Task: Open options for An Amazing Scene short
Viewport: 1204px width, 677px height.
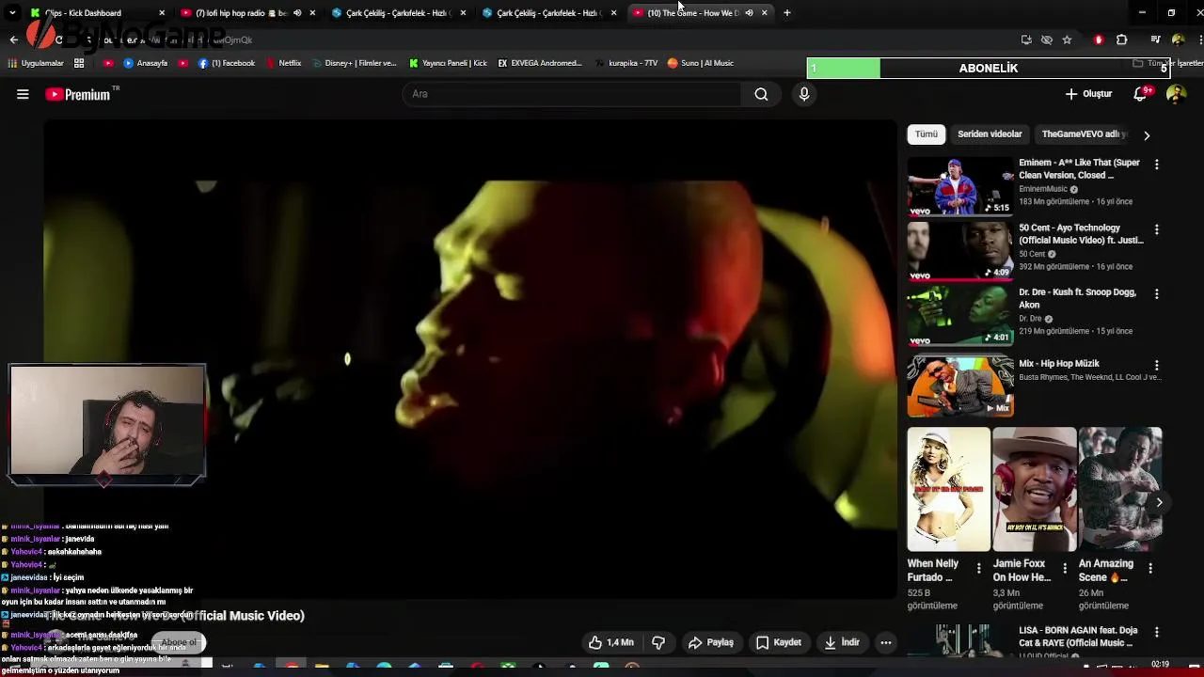Action: pyautogui.click(x=1149, y=568)
